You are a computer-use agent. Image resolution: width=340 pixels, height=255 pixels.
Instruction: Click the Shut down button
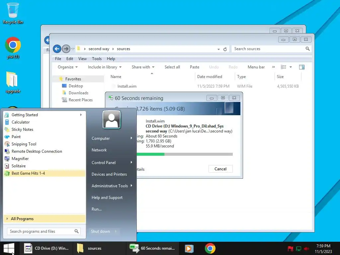point(100,231)
